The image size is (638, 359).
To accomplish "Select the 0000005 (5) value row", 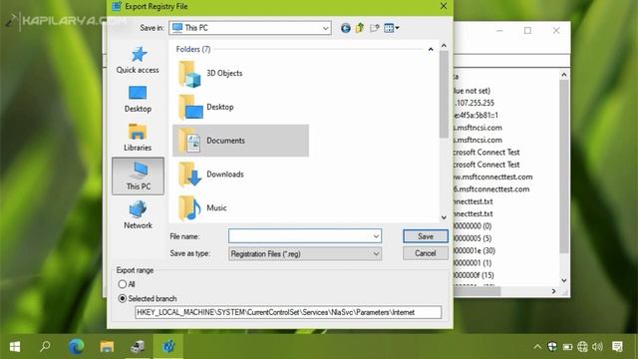I will tap(473, 238).
